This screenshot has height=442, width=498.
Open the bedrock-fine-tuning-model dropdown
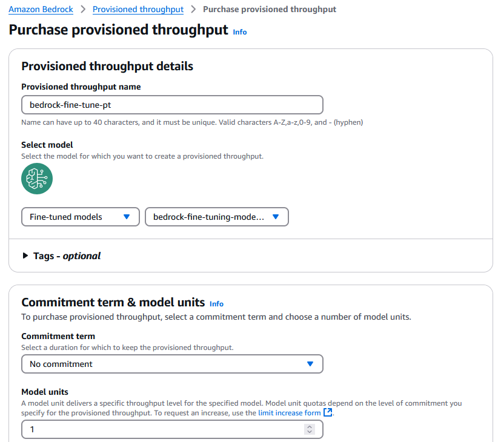click(x=216, y=217)
